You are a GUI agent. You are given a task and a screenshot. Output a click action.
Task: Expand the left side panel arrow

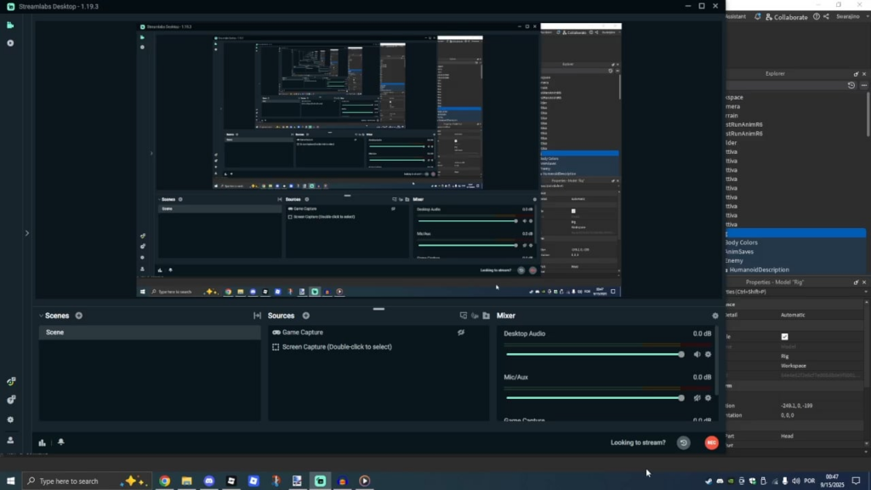coord(26,233)
